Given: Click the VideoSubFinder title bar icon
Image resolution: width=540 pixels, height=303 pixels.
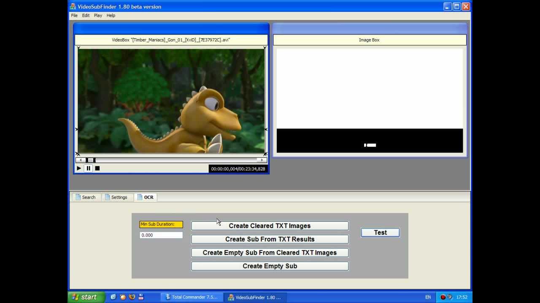Looking at the screenshot, I should [73, 6].
